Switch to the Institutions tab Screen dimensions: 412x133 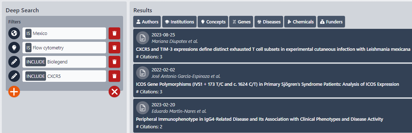180,22
